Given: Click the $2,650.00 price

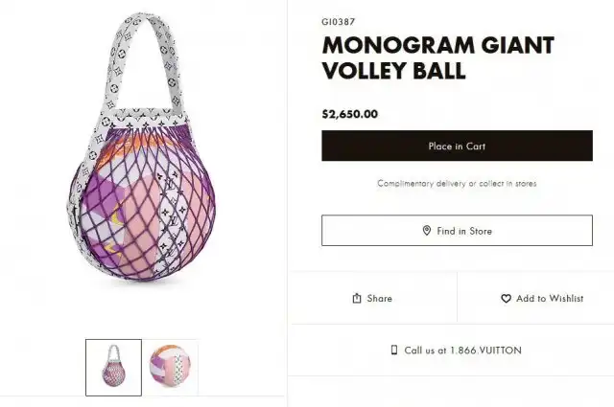Looking at the screenshot, I should click(350, 114).
